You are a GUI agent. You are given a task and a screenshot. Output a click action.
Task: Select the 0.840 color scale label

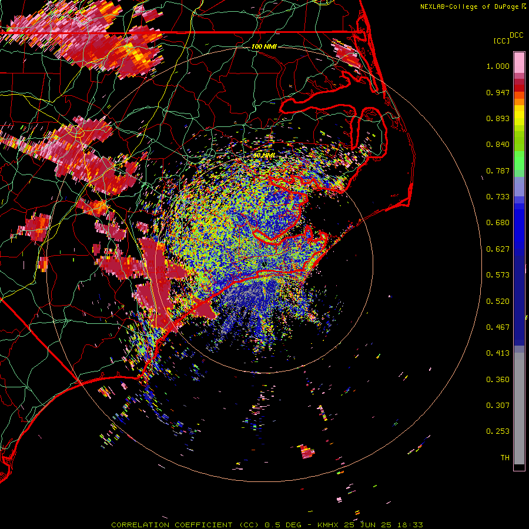click(x=498, y=145)
